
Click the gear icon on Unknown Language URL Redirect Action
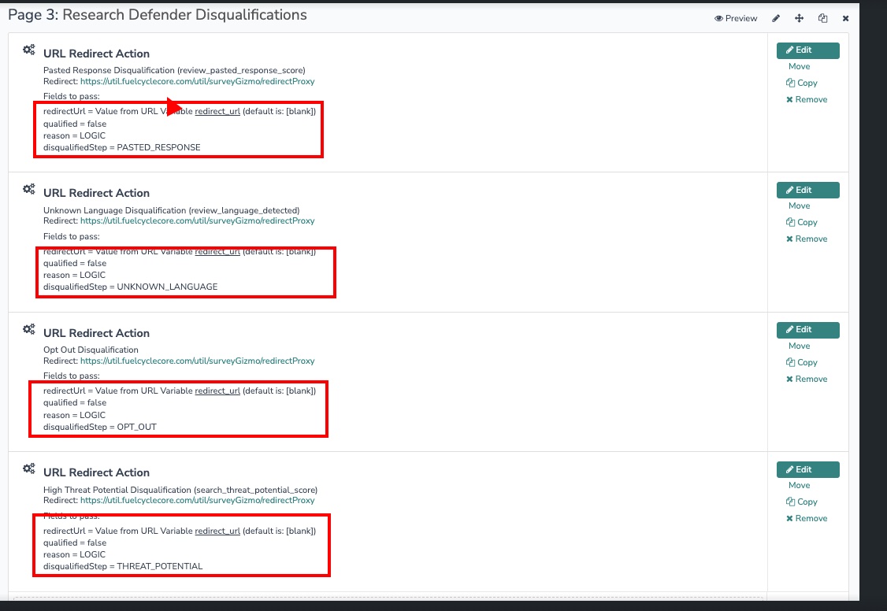click(x=28, y=189)
